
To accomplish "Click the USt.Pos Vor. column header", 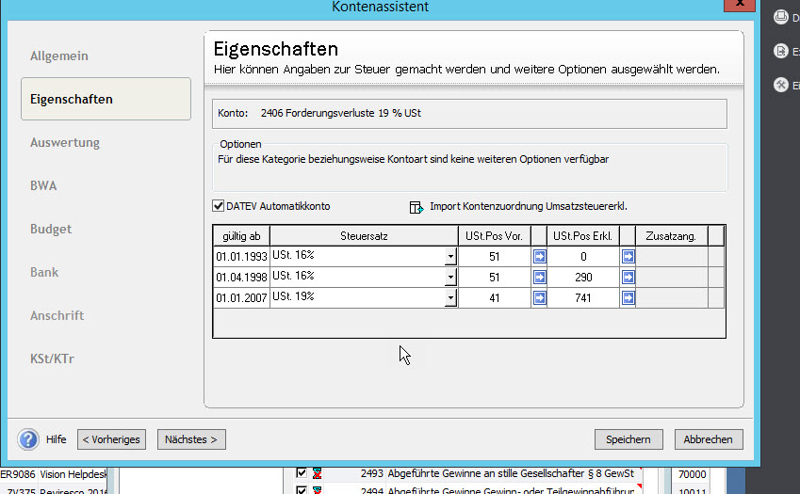I will 495,236.
